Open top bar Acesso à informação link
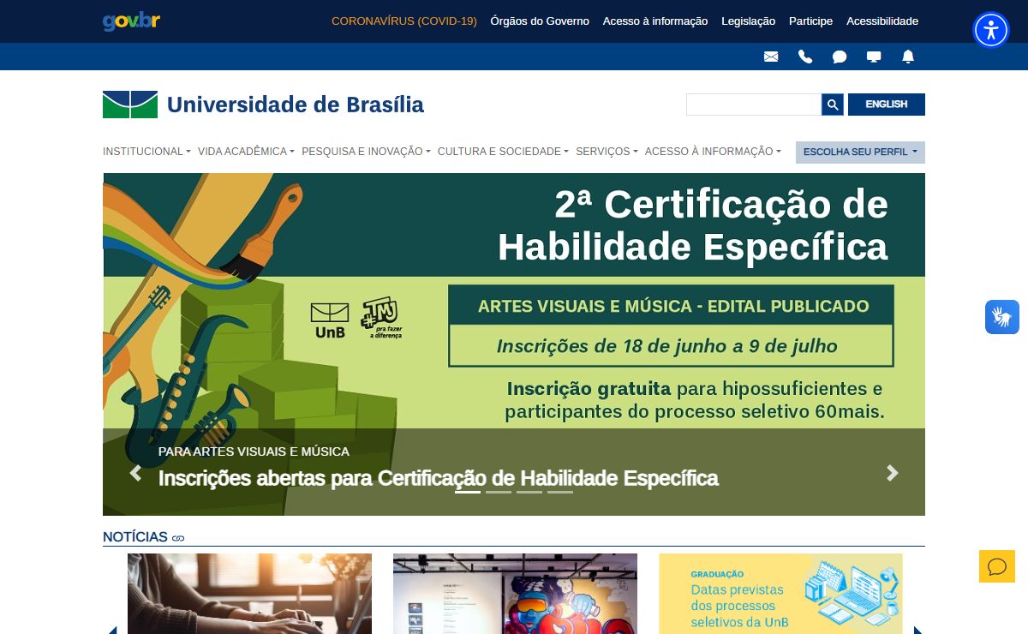Screen dimensions: 1028x634 tap(655, 21)
